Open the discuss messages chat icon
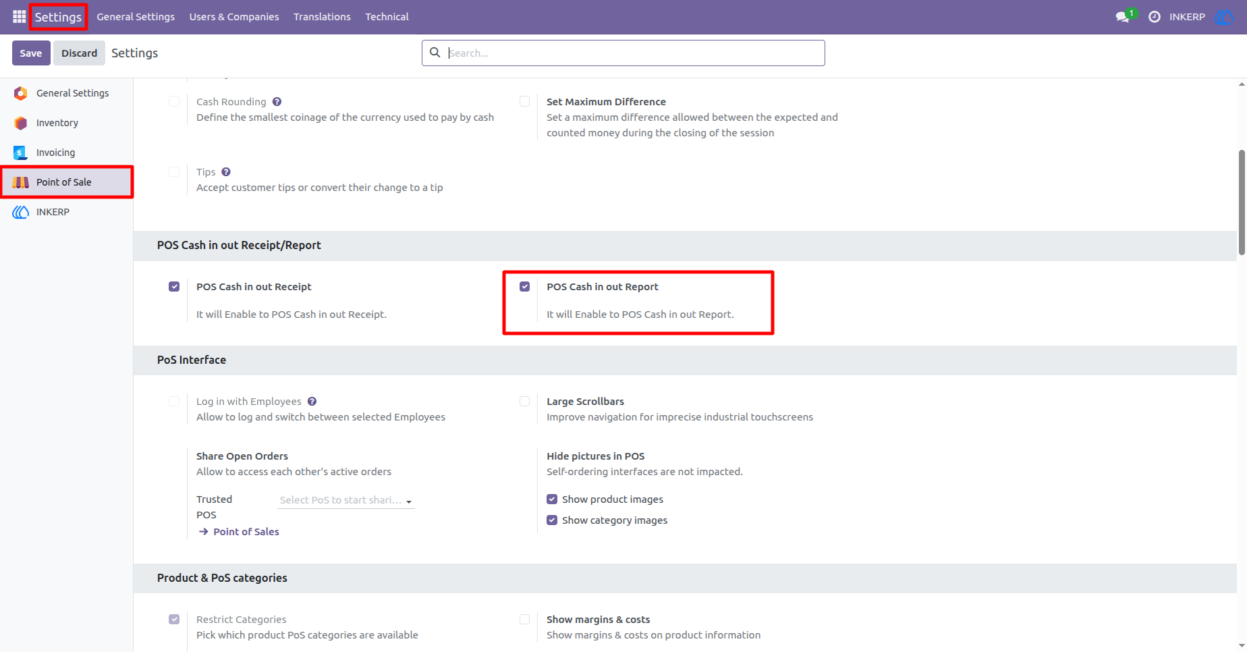The width and height of the screenshot is (1247, 652). [1123, 17]
